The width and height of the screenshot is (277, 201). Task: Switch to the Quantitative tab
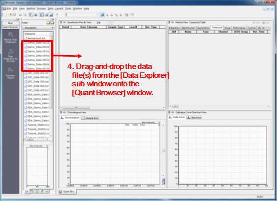(203, 28)
